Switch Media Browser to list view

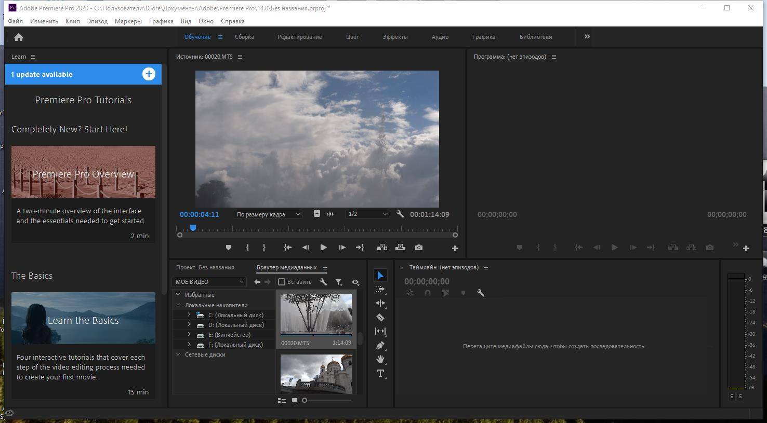click(282, 400)
